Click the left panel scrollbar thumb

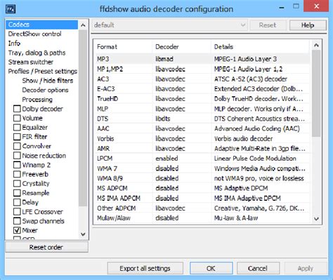[83, 118]
